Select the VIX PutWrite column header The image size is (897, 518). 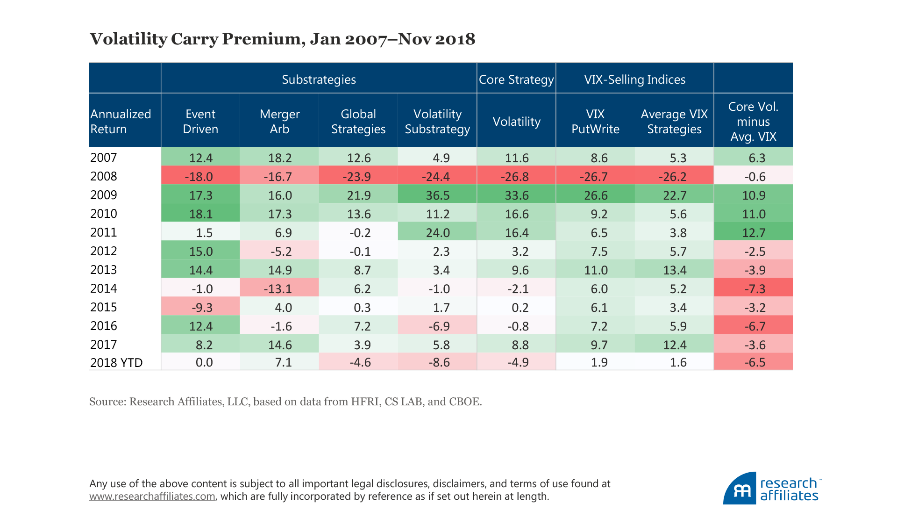[x=595, y=122]
